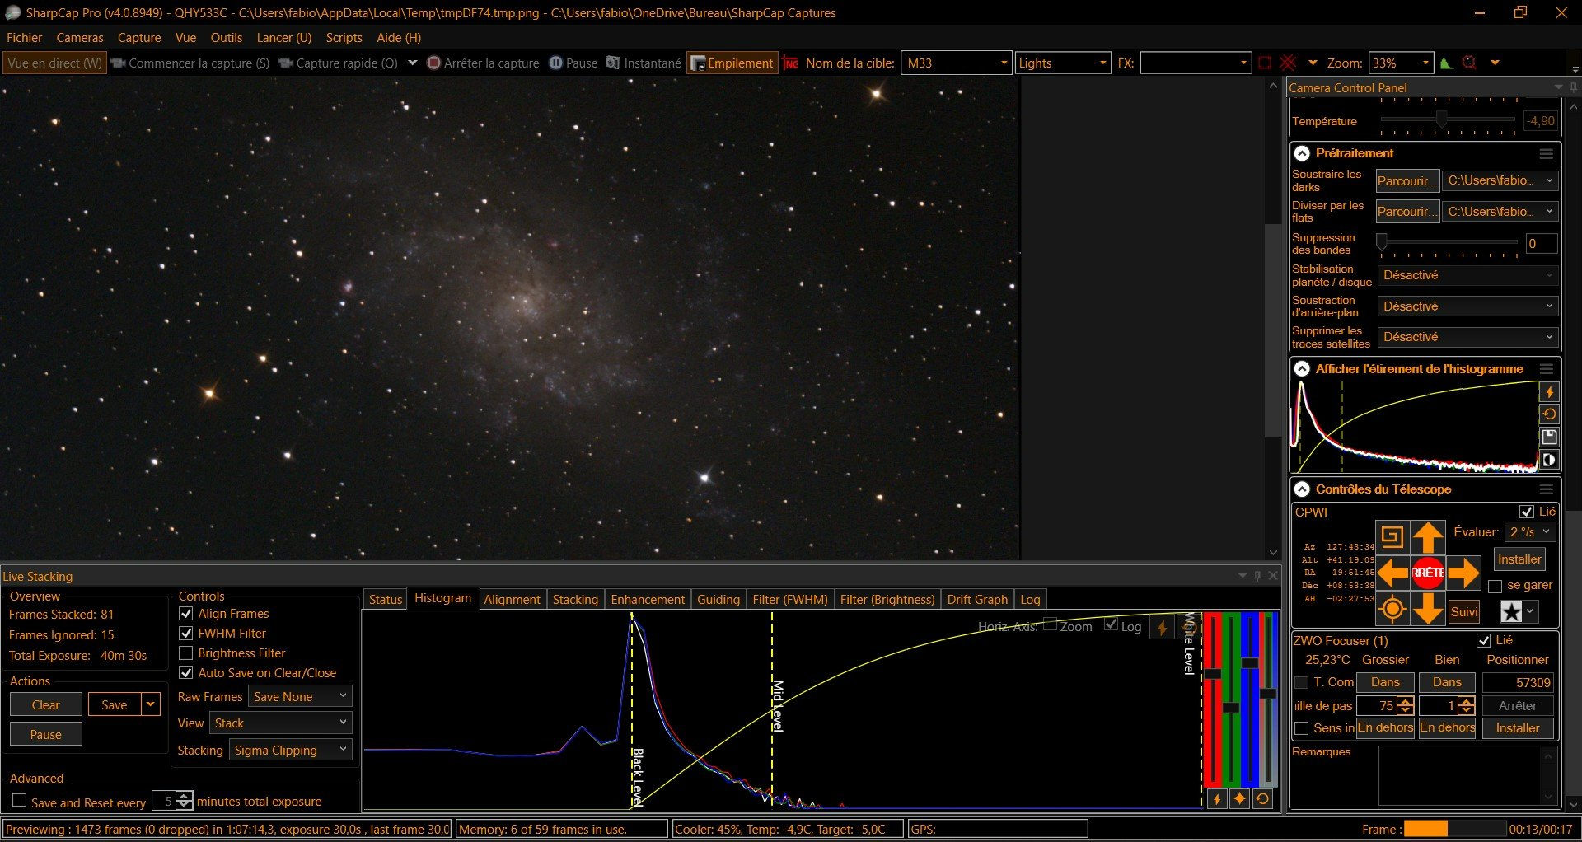Switch to the Drift Graph tab
The height and width of the screenshot is (842, 1582).
(x=977, y=599)
